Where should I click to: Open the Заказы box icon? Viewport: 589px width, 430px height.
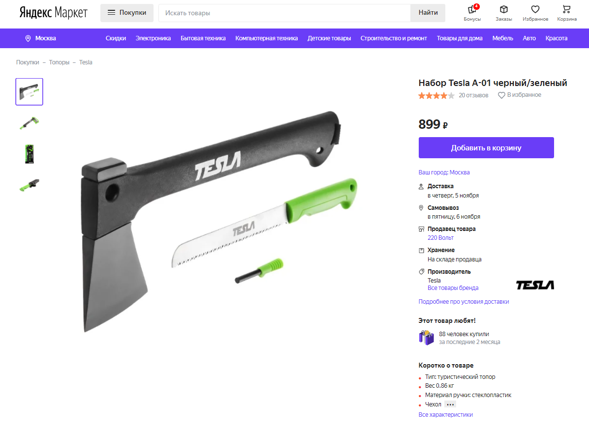point(504,9)
